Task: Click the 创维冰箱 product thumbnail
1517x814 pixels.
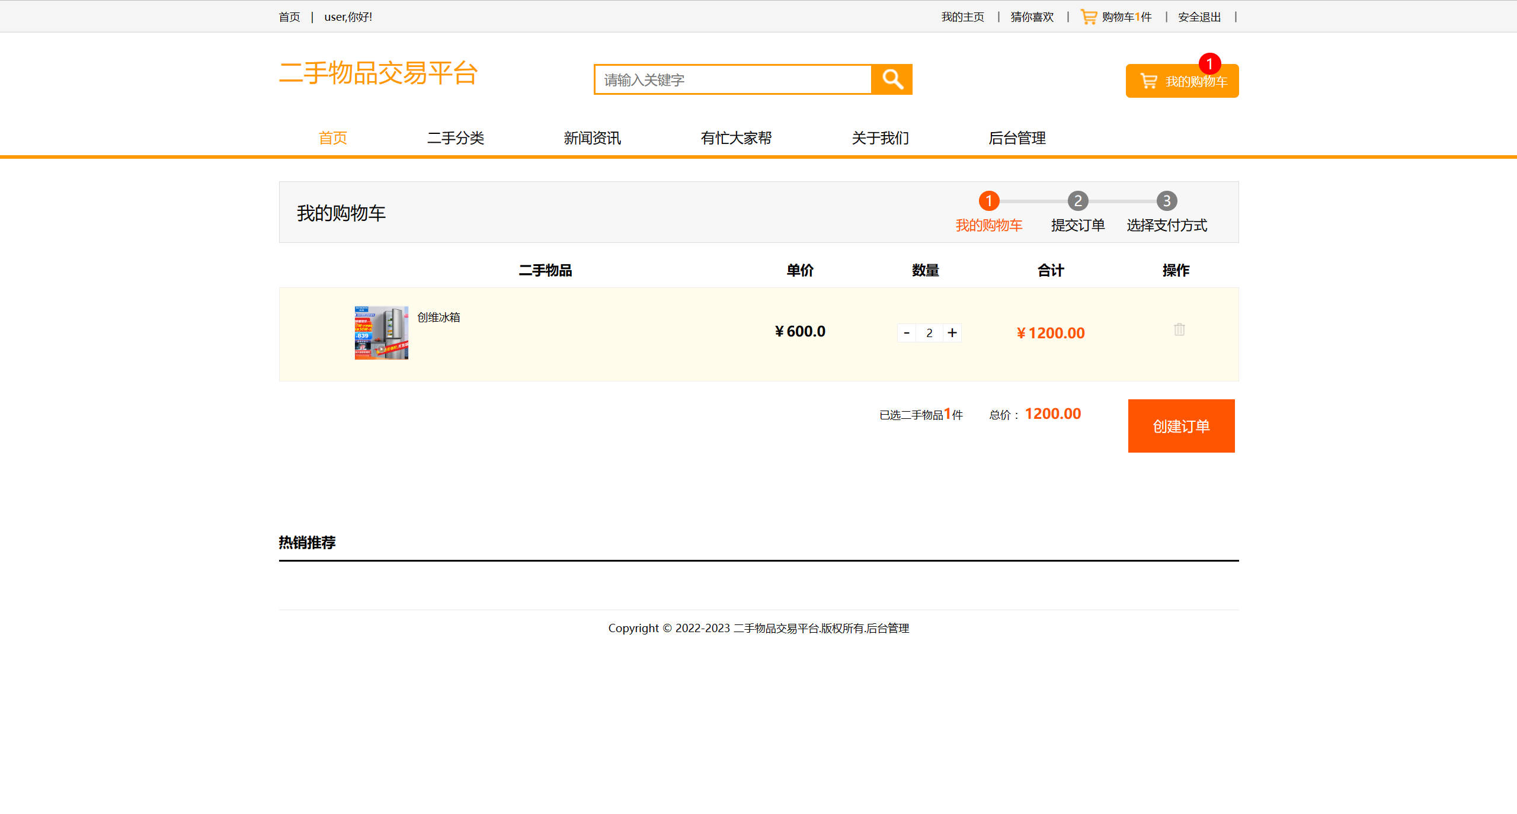Action: [x=380, y=332]
